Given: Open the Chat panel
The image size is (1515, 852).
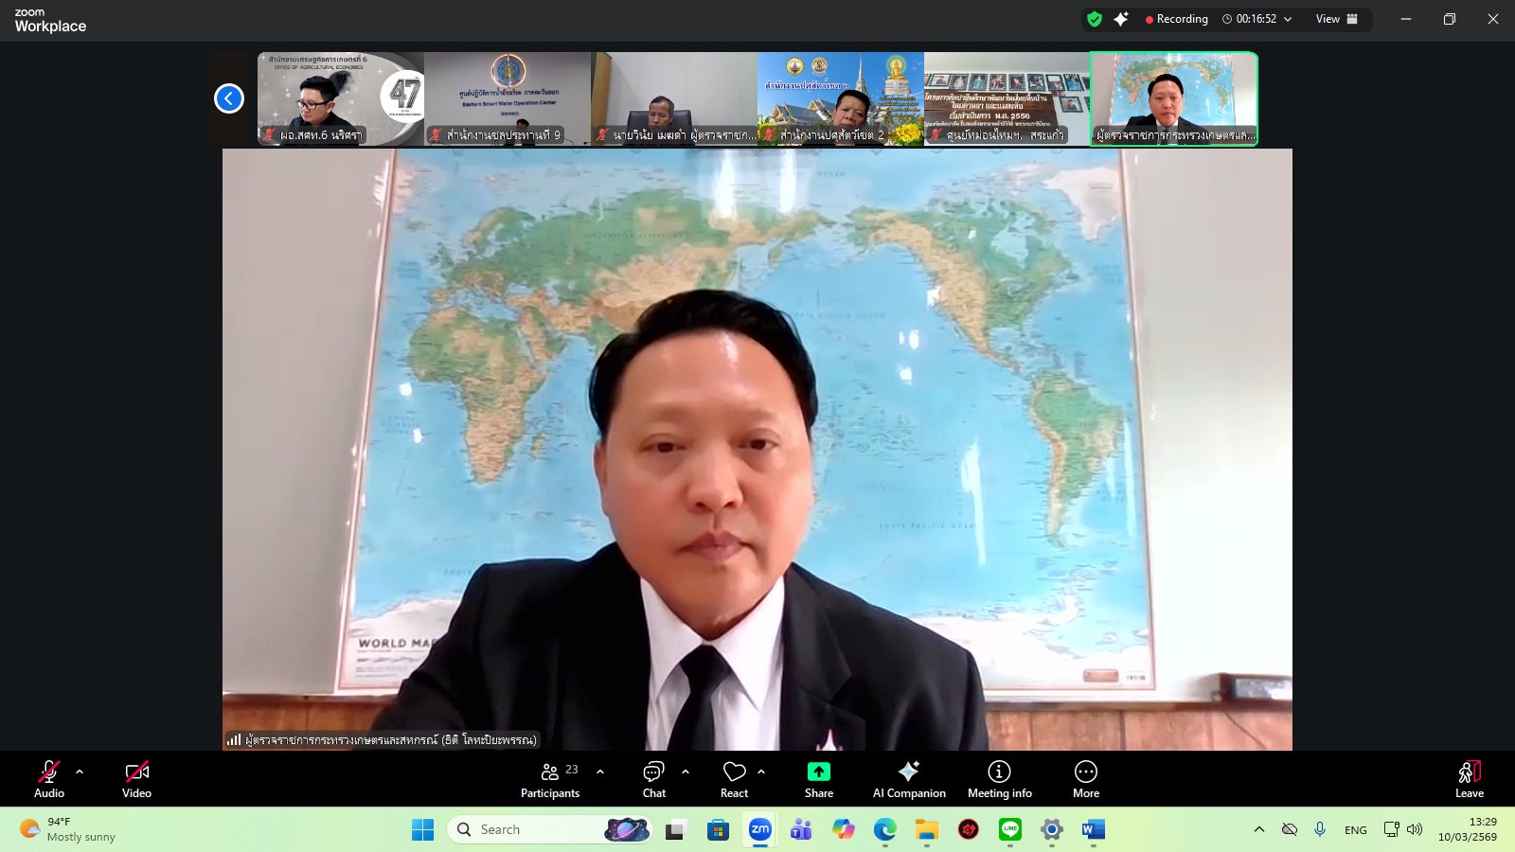Looking at the screenshot, I should coord(654,779).
